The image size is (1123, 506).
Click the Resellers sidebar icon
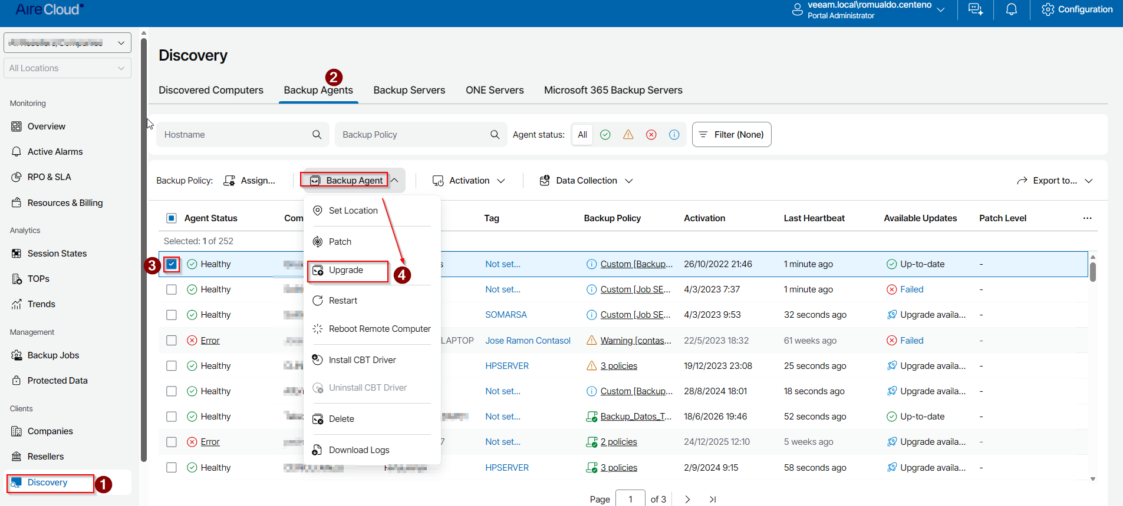coord(17,457)
